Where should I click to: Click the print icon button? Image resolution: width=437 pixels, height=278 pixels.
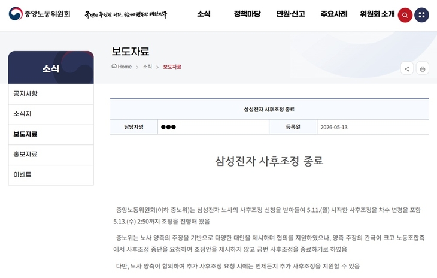423,68
